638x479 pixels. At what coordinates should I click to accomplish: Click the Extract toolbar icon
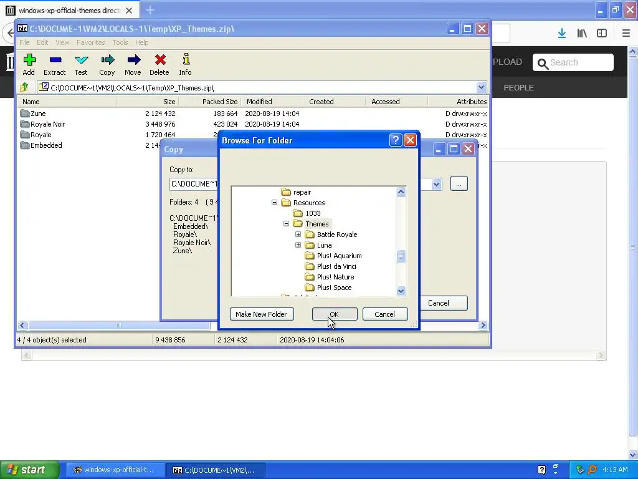[x=55, y=60]
